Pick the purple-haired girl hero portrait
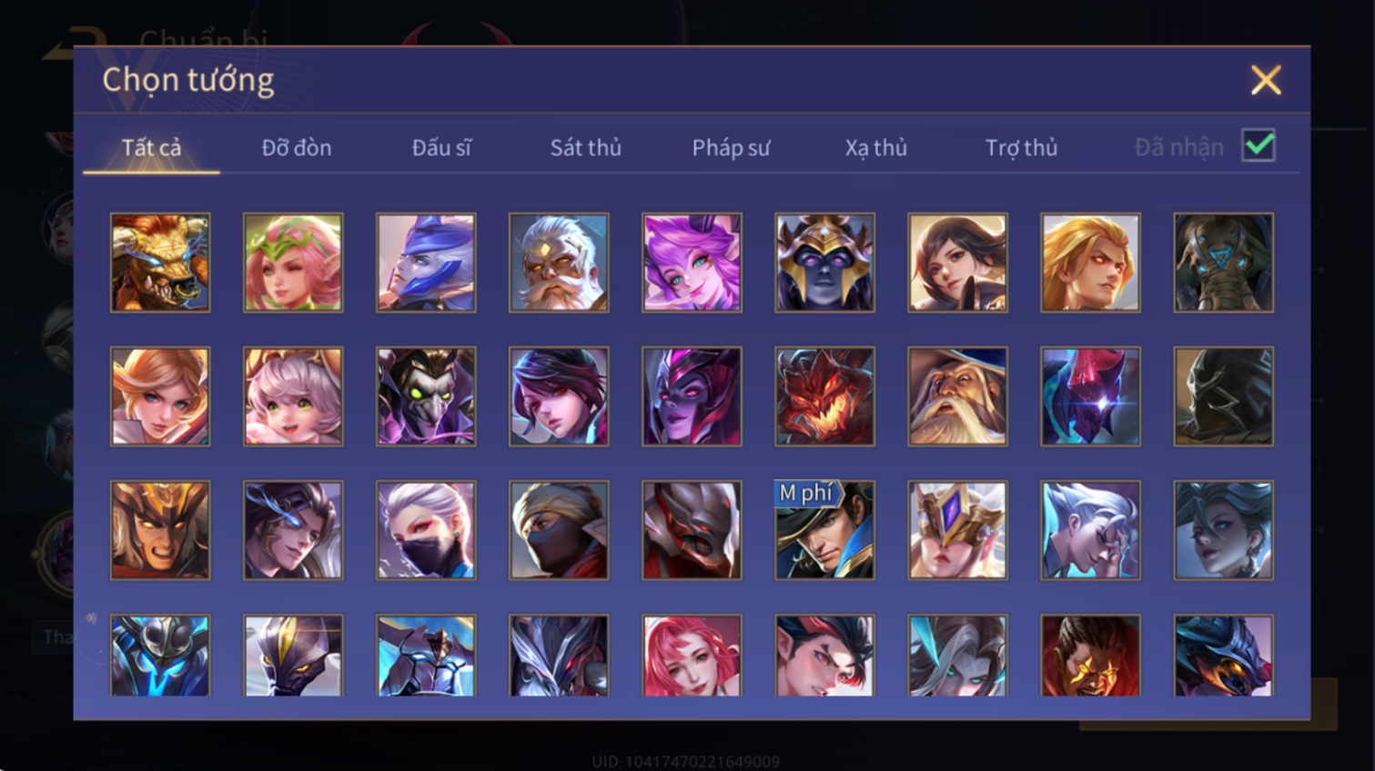 click(x=692, y=263)
